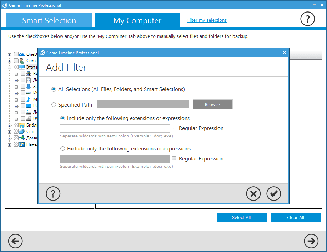Screen dimensions: 327x252
Task: Click the Videos film strip icon
Action: (29, 74)
